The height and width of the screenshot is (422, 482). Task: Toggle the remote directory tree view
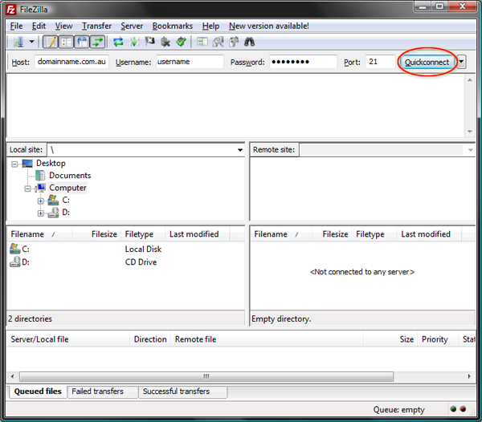(82, 42)
